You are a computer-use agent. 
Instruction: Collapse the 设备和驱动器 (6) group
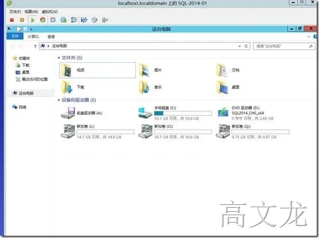[58, 100]
